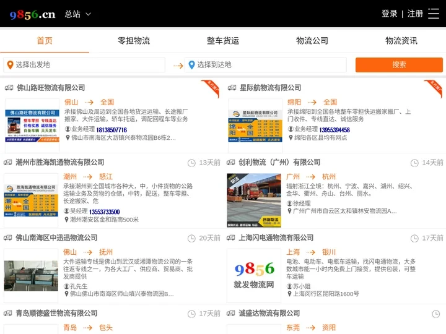Click truck icon beside 诚盛达物流有限公司

click(230, 313)
